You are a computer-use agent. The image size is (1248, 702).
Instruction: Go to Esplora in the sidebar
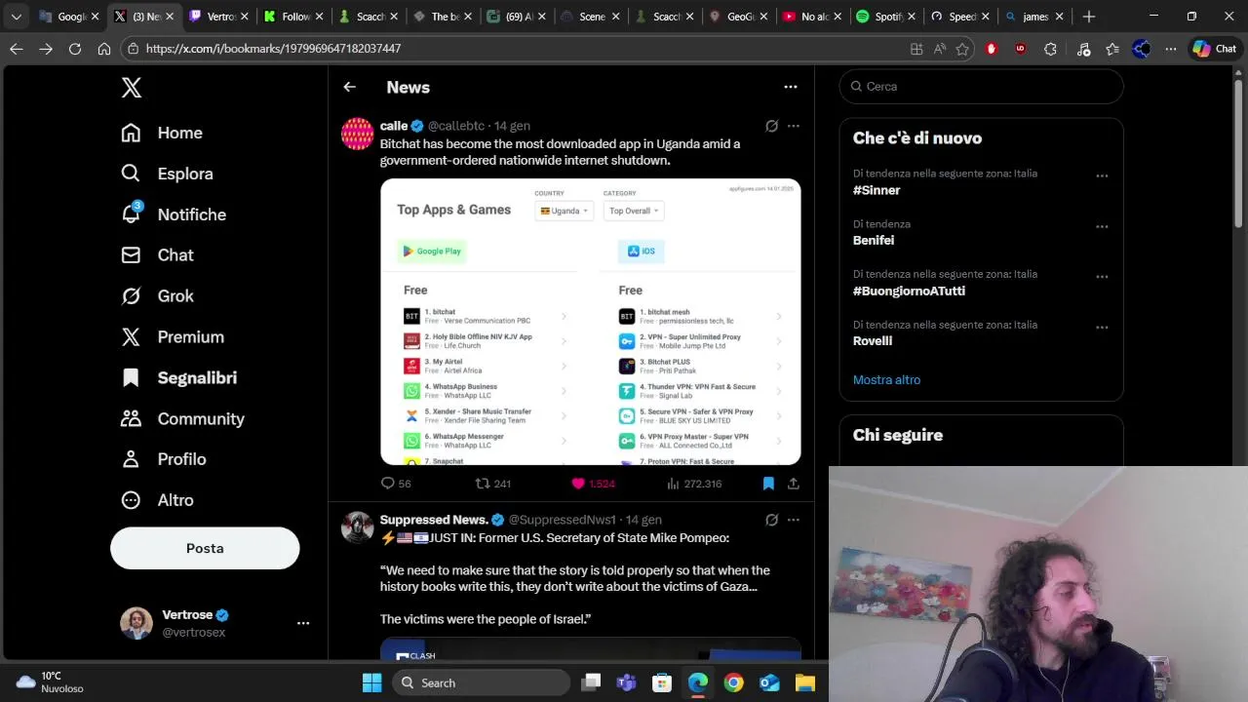coord(167,174)
